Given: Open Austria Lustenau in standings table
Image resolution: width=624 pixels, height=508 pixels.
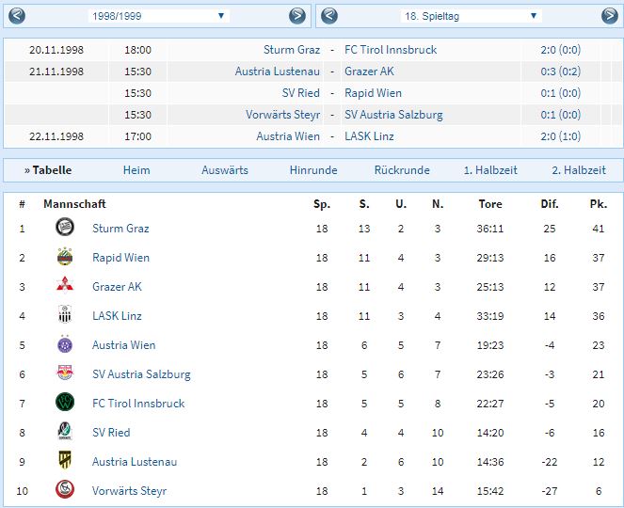Looking at the screenshot, I should pyautogui.click(x=135, y=462).
